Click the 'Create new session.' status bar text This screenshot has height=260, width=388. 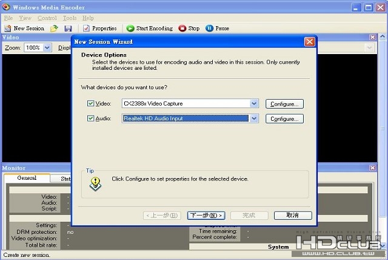coord(27,255)
